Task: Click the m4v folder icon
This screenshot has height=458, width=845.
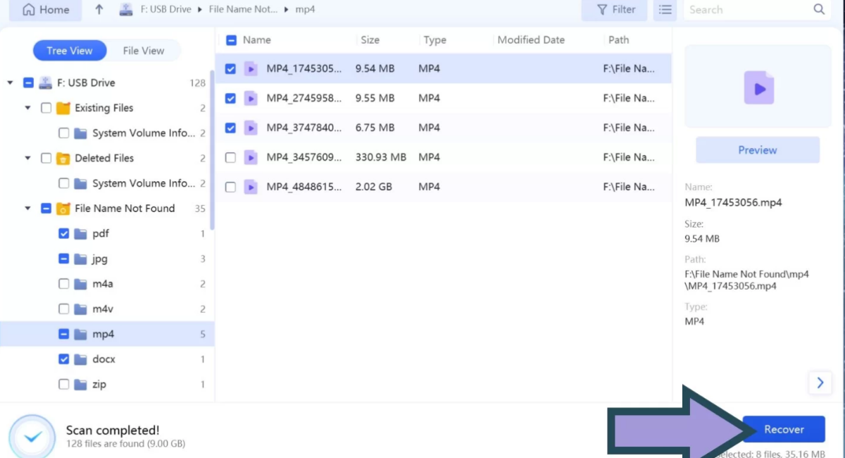Action: click(x=80, y=309)
